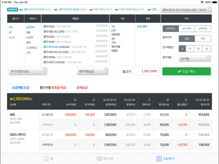
Task: Select 공시지원 comparison option
Action: [187, 29]
